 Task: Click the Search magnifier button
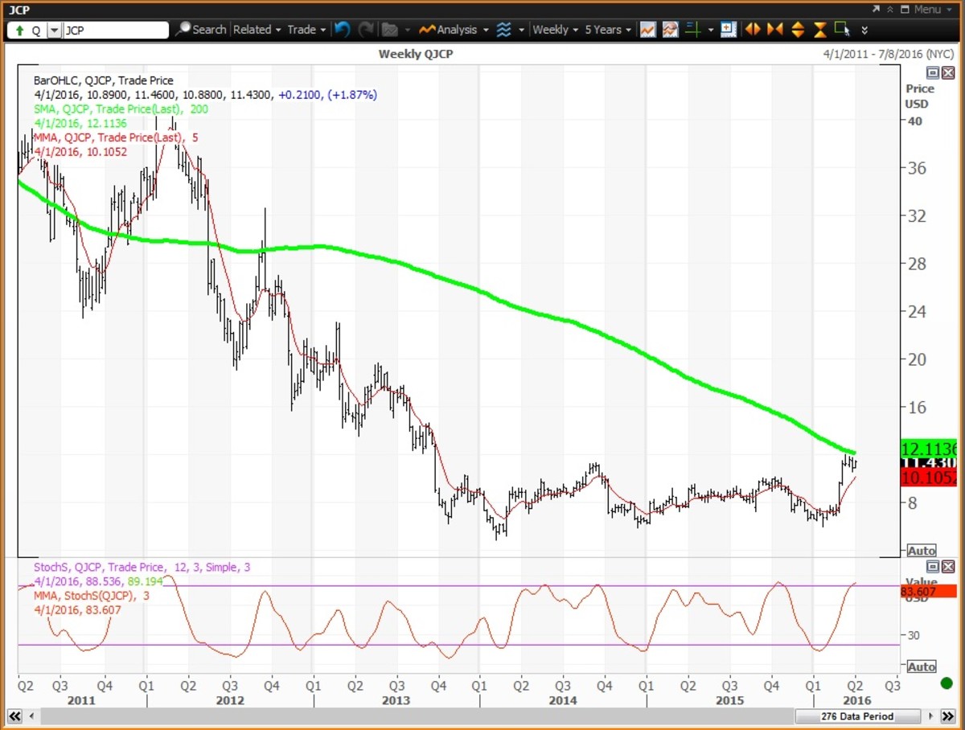point(201,30)
